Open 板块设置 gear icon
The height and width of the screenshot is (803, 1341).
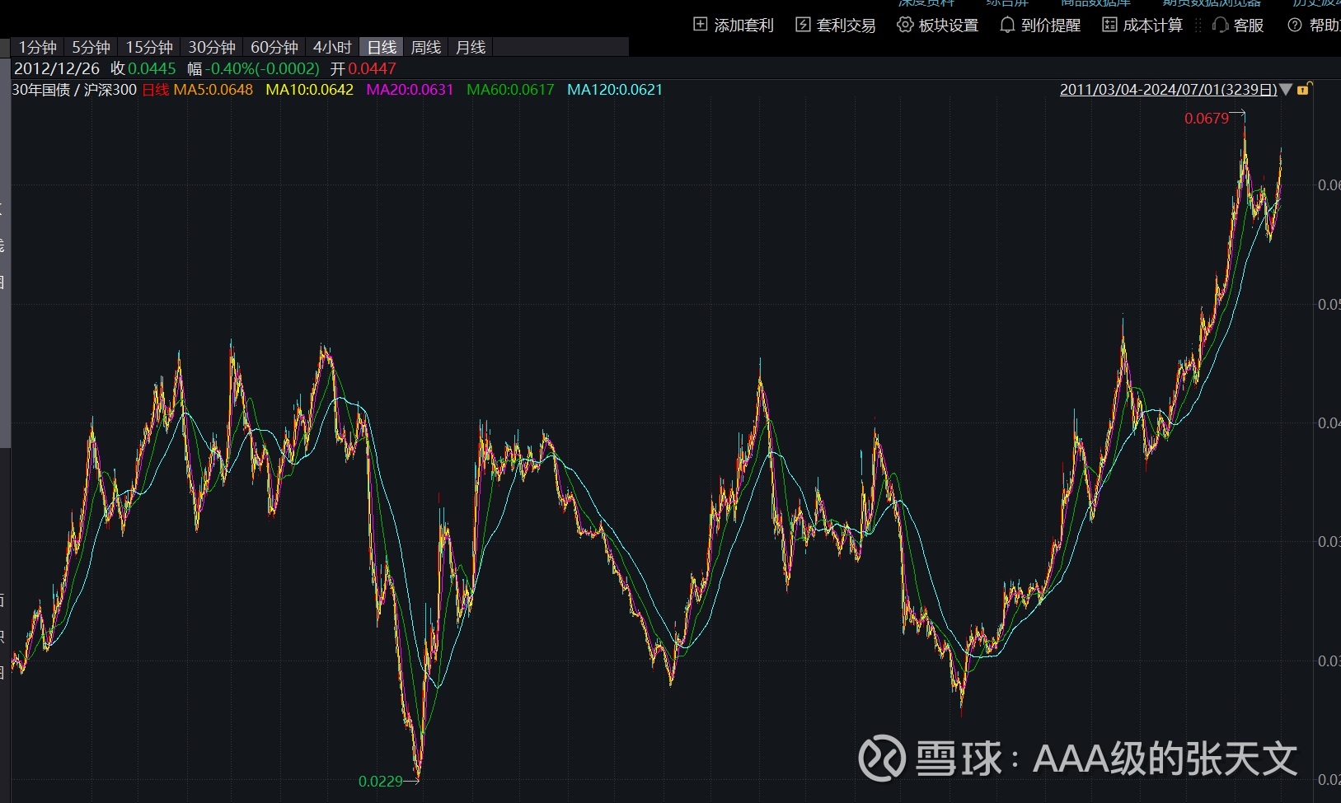[905, 25]
